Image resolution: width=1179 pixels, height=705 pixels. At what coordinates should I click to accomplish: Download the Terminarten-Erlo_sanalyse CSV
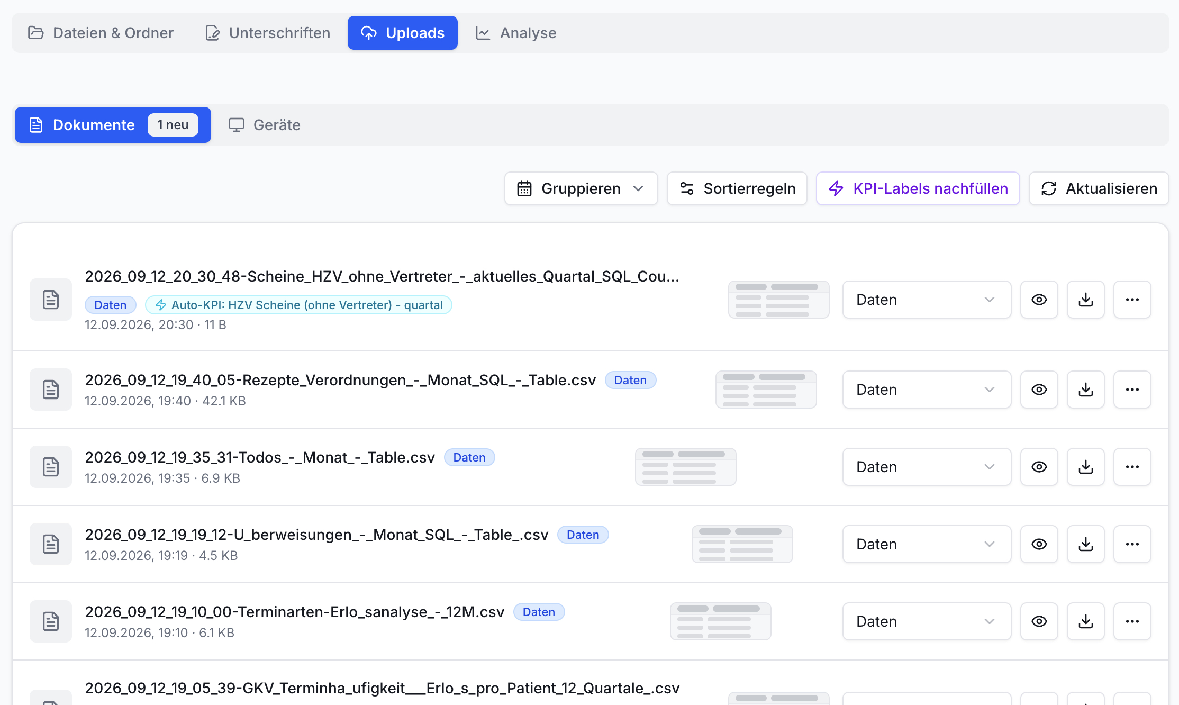(1085, 621)
